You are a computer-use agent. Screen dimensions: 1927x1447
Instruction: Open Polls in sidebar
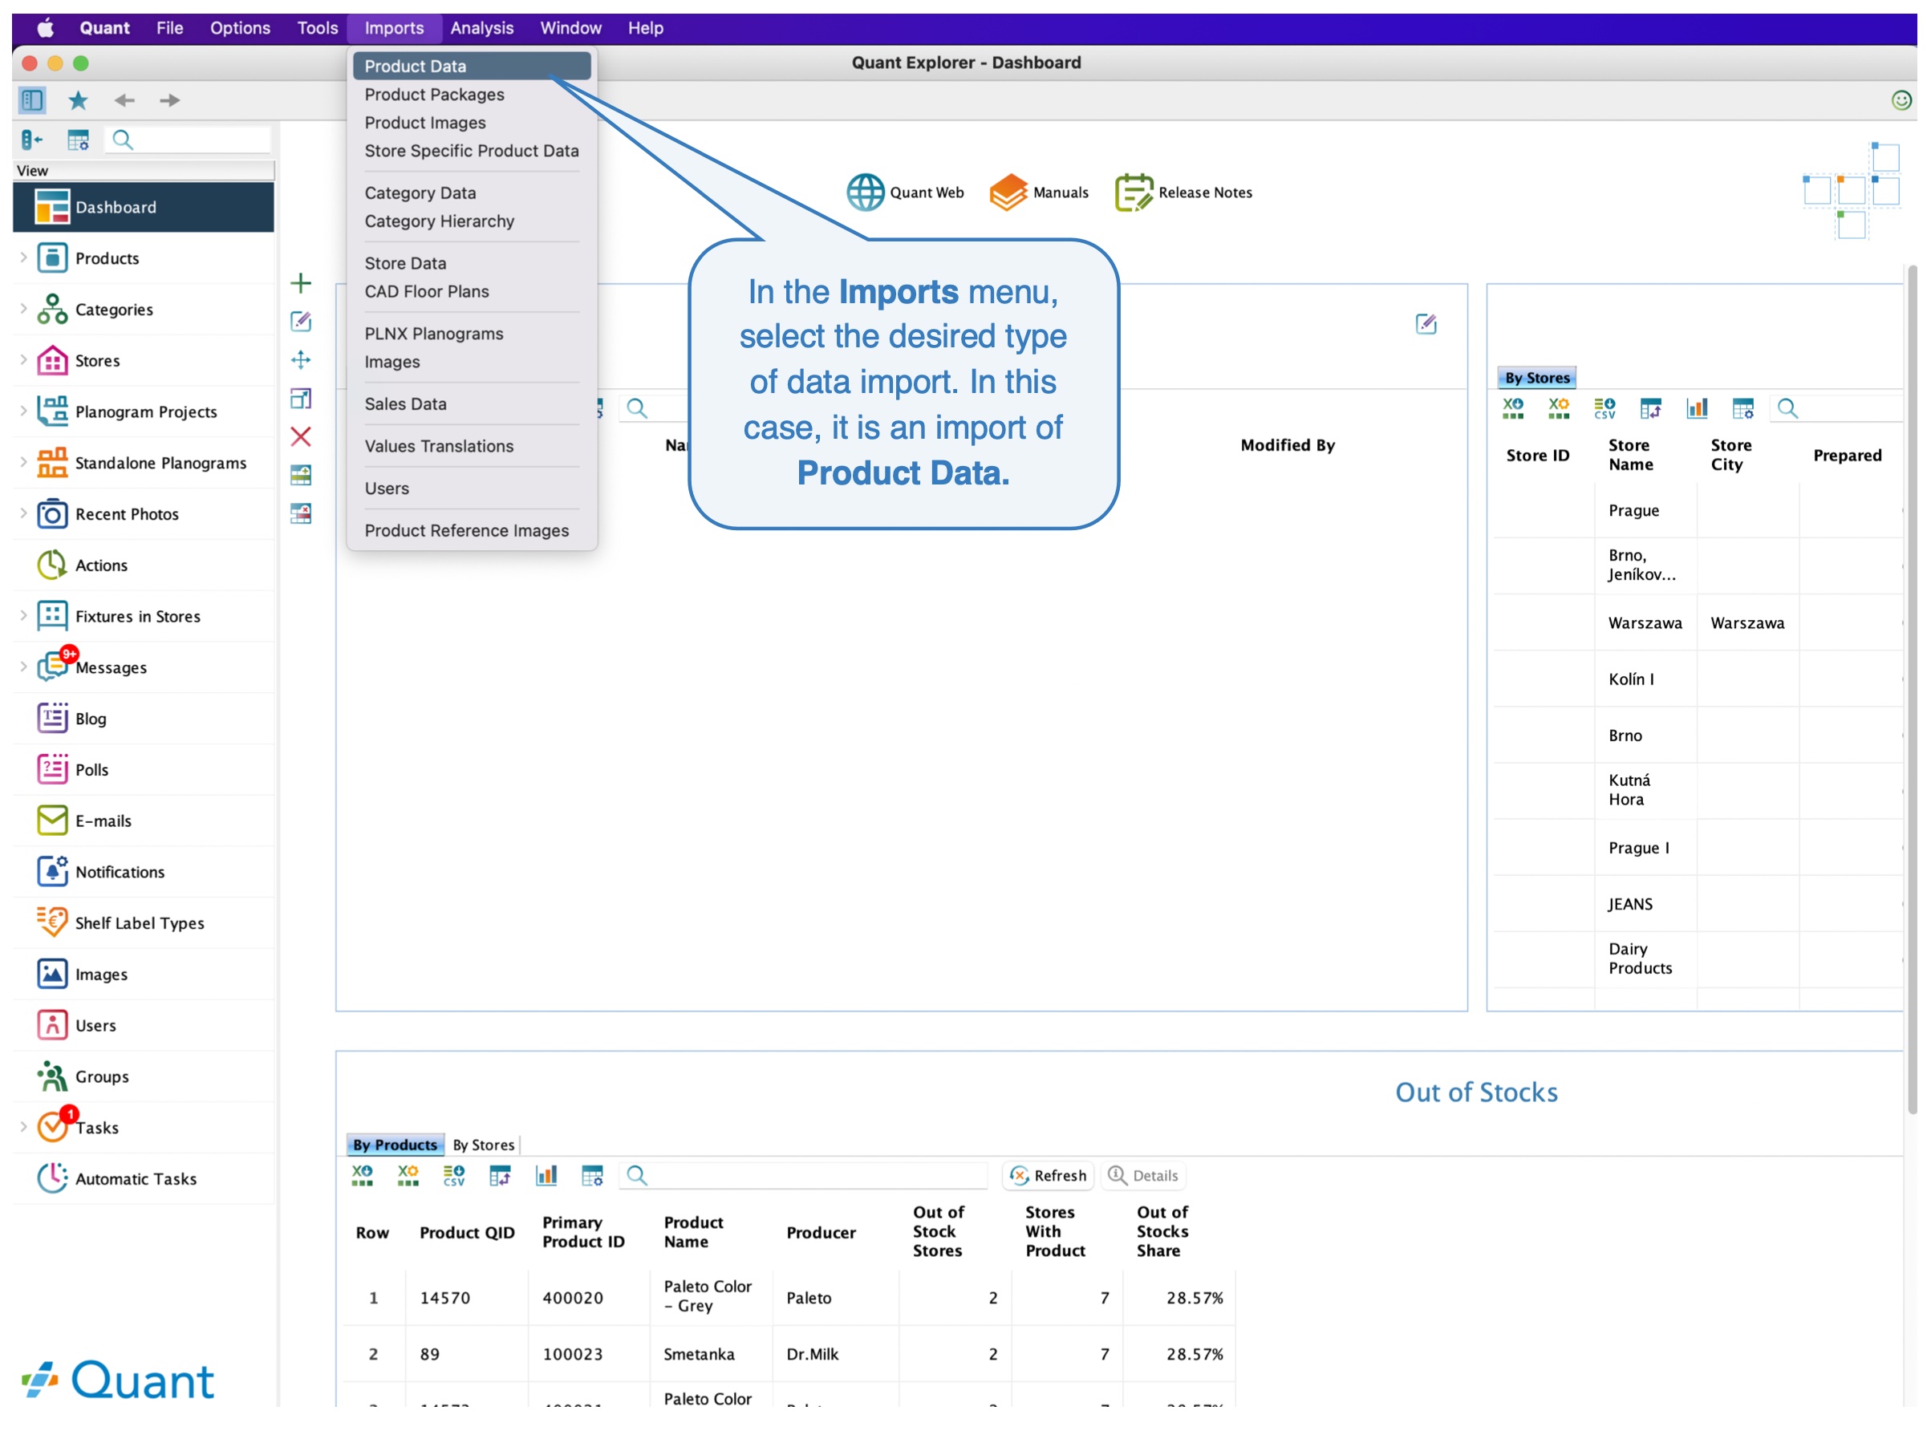click(x=144, y=770)
